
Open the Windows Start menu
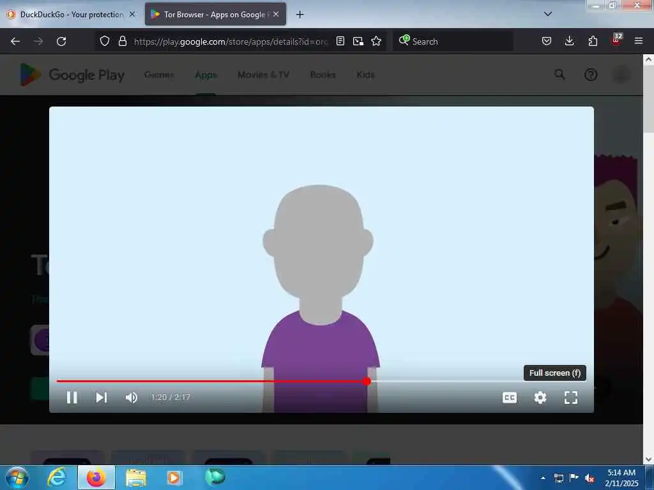pyautogui.click(x=17, y=477)
